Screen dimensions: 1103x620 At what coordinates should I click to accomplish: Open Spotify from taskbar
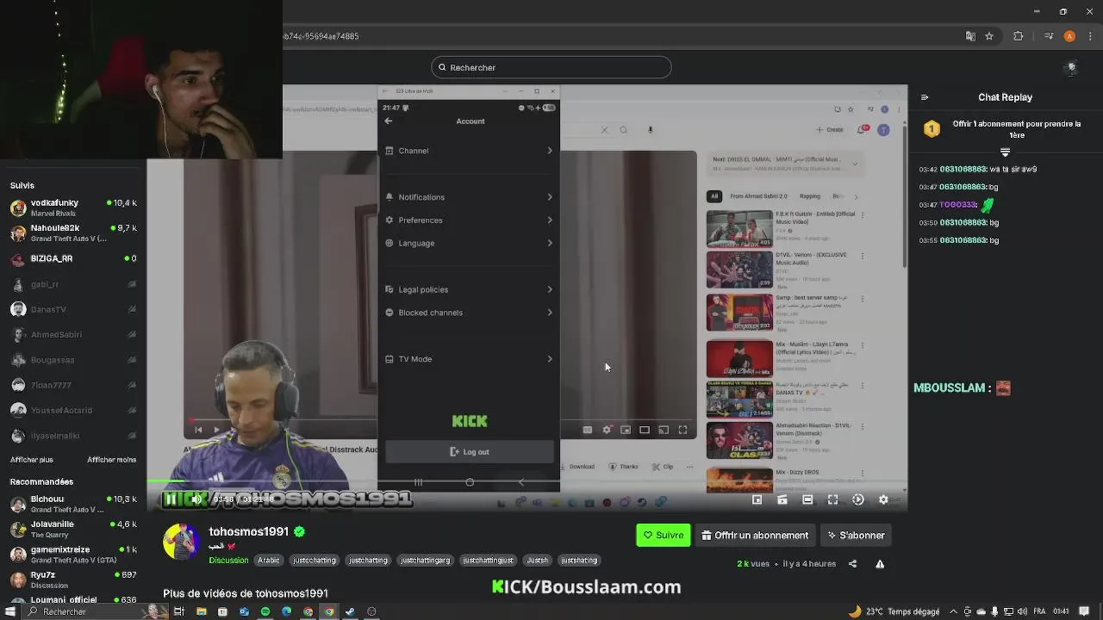pyautogui.click(x=265, y=611)
